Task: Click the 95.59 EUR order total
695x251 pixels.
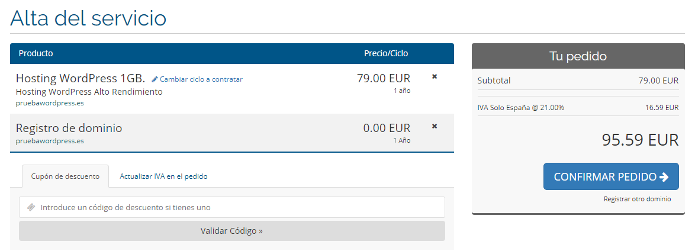Action: 640,140
